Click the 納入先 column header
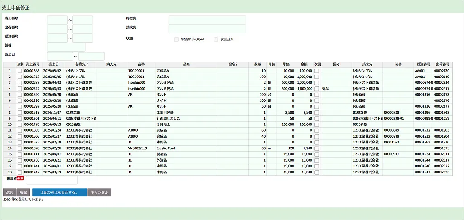 (x=111, y=64)
